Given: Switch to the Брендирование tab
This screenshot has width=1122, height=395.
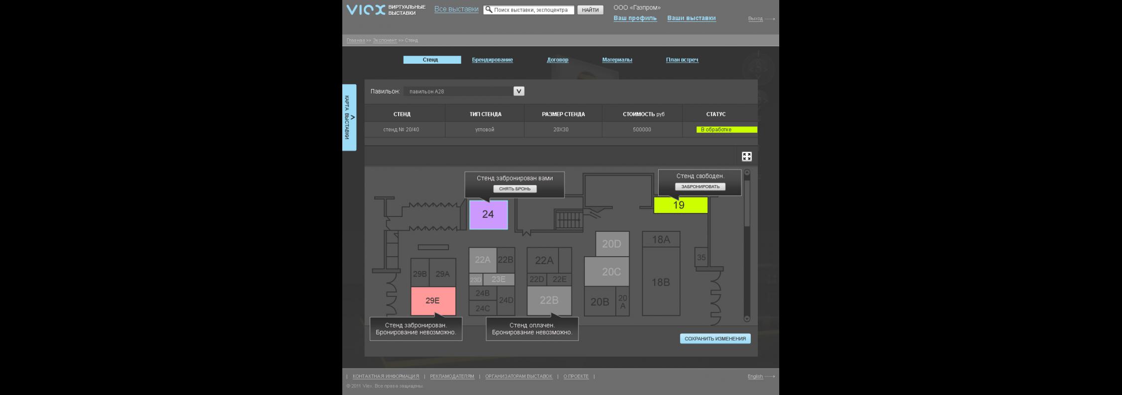Looking at the screenshot, I should (x=492, y=60).
